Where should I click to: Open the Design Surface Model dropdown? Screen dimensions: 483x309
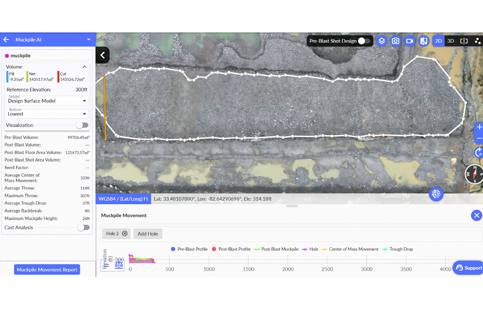[46, 101]
